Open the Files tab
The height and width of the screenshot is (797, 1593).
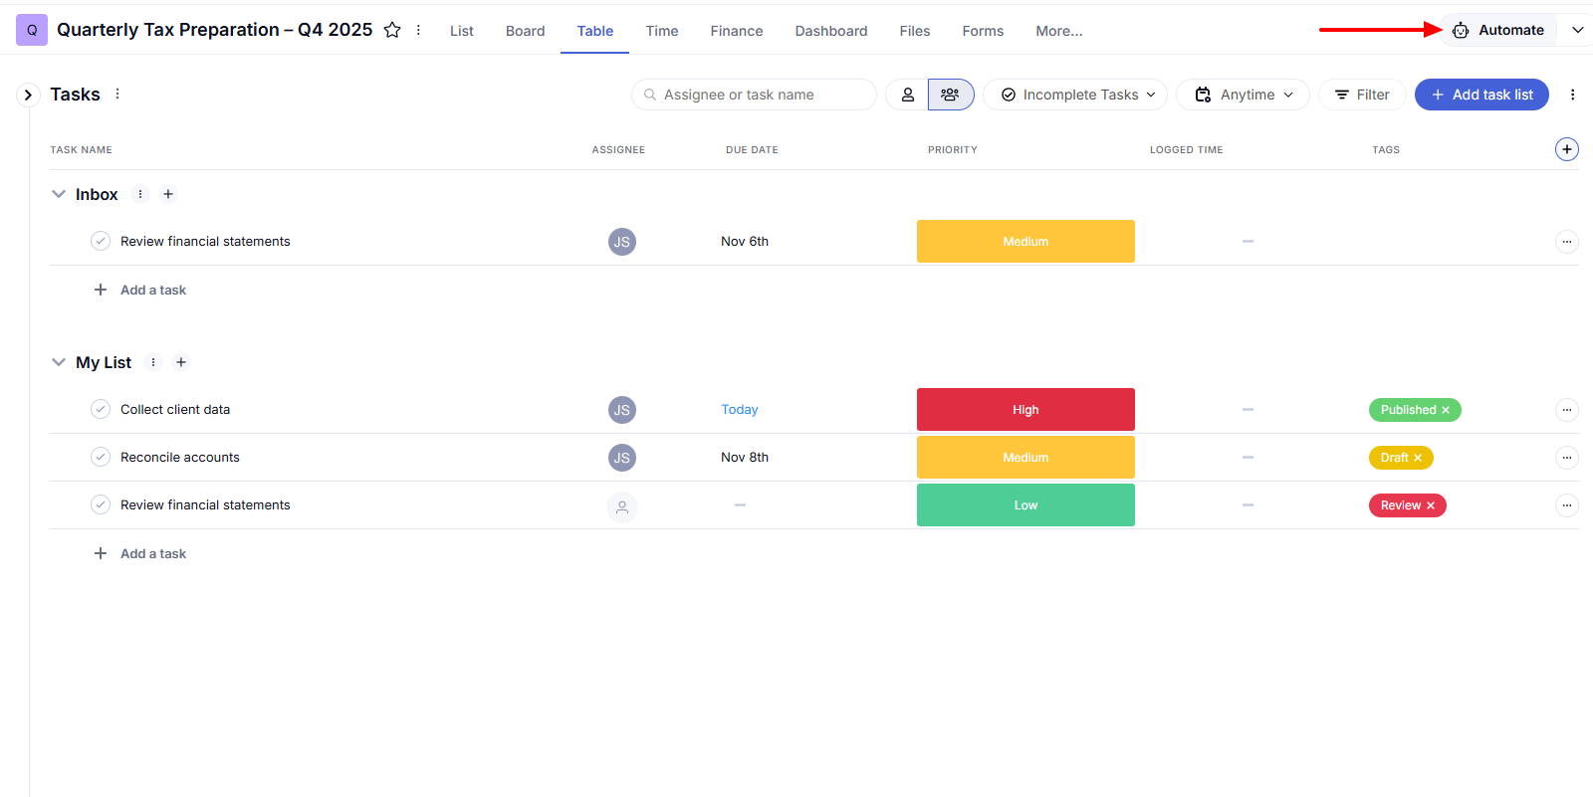click(x=915, y=31)
